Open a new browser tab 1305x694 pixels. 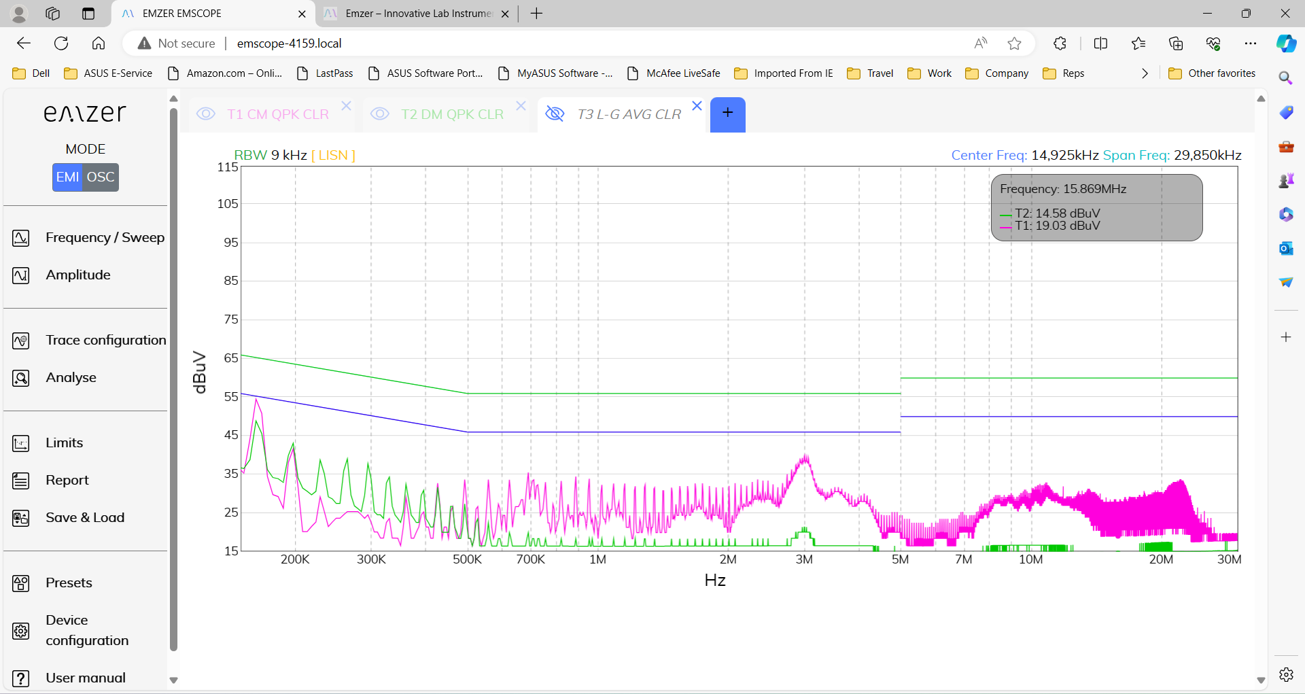[536, 14]
